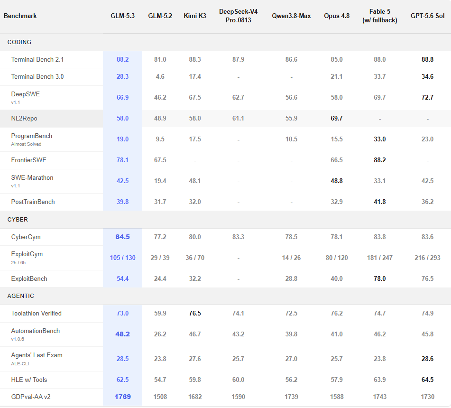Click the AutomationBench row label
The width and height of the screenshot is (451, 408).
36,331
